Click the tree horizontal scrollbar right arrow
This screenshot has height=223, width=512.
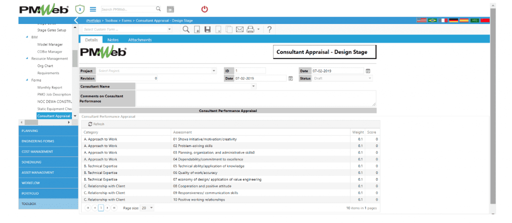tap(68, 122)
